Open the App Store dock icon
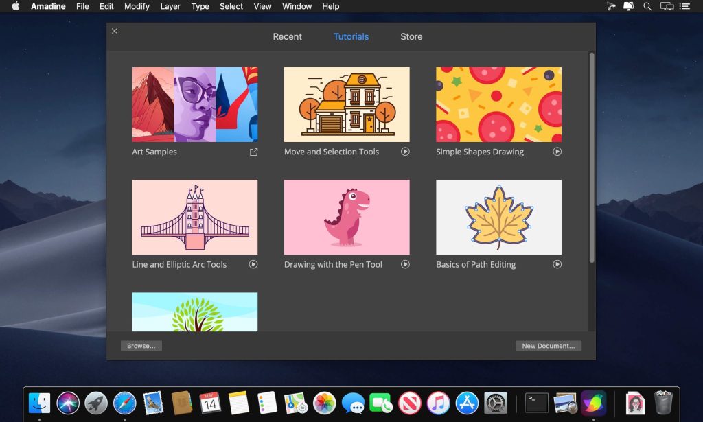Image resolution: width=703 pixels, height=422 pixels. pos(467,403)
